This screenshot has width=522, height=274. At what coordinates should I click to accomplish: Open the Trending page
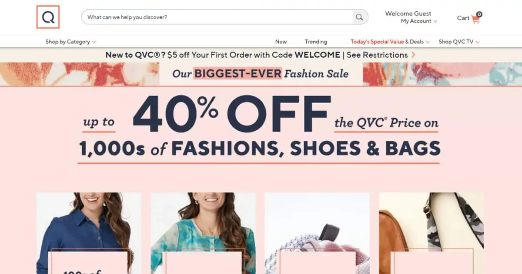point(316,42)
